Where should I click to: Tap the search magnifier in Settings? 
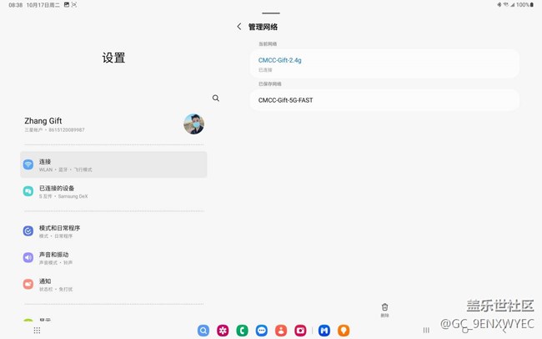[x=216, y=99]
